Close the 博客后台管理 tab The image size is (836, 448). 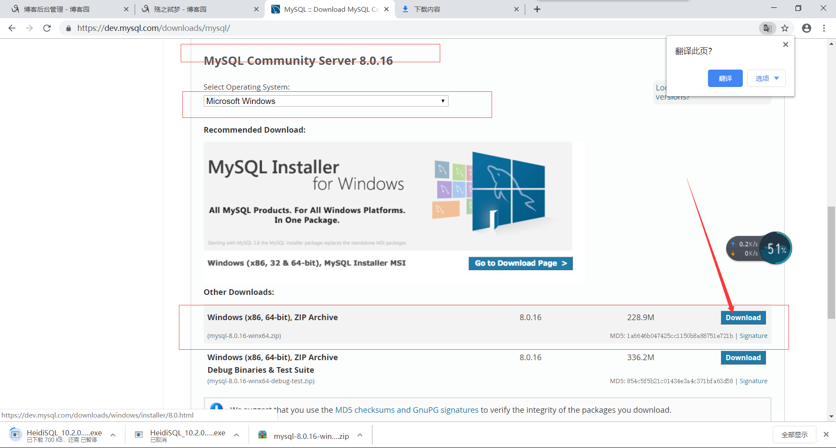click(x=126, y=9)
